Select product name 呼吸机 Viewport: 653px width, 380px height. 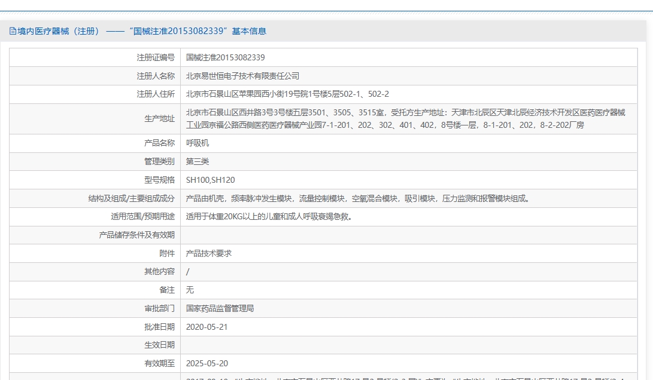tap(198, 143)
